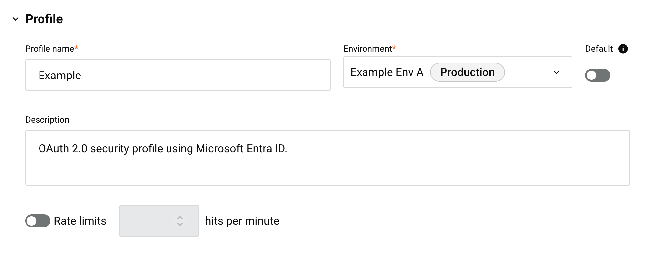This screenshot has width=648, height=253.
Task: Toggle the Default switch on
Action: coord(598,75)
